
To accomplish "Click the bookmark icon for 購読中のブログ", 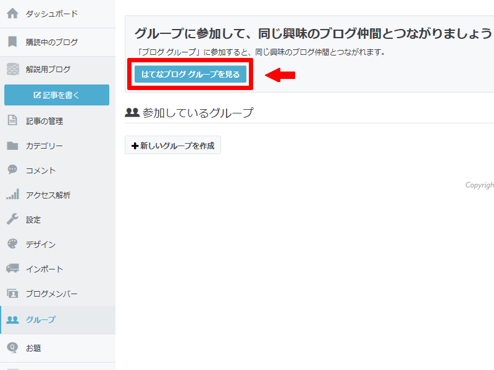I will point(12,41).
